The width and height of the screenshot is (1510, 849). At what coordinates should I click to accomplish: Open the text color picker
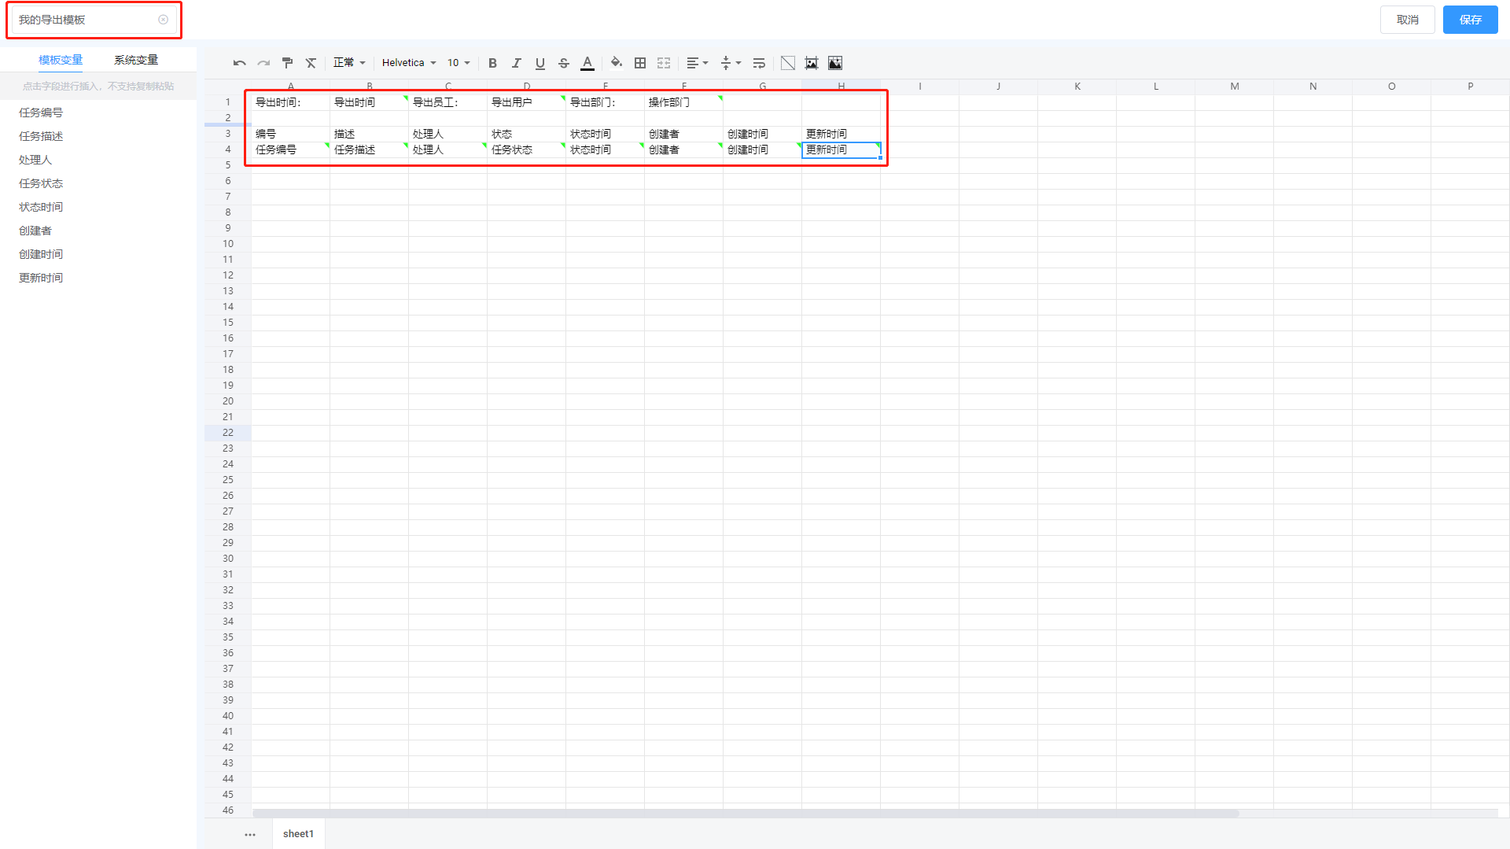pyautogui.click(x=587, y=63)
